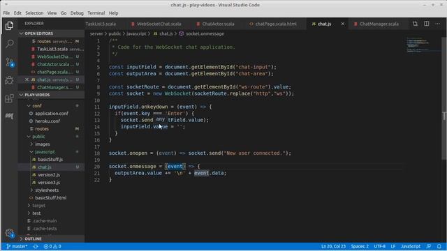447x251 pixels.
Task: Change indentation via Spaces: 2
Action: (x=360, y=246)
